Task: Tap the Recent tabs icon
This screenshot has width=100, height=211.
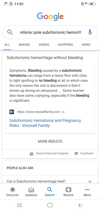Action: click(x=68, y=190)
